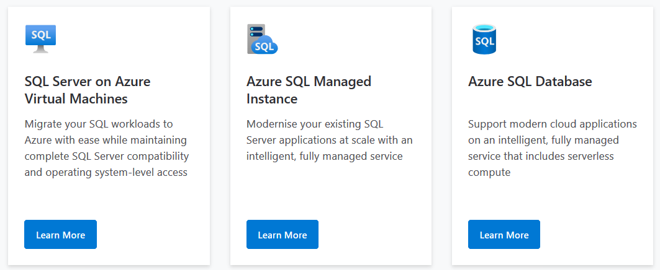Image resolution: width=660 pixels, height=270 pixels.
Task: Click the 'intelligent, fully managed service' text line
Action: coord(324,156)
